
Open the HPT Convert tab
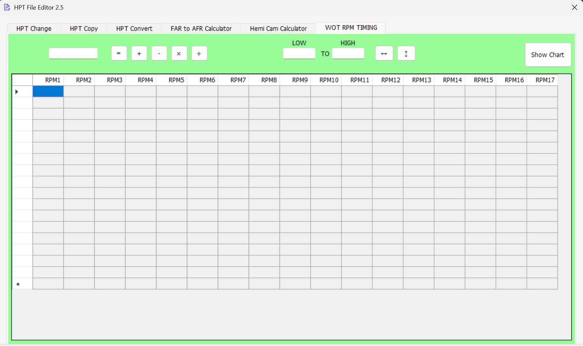tap(134, 28)
